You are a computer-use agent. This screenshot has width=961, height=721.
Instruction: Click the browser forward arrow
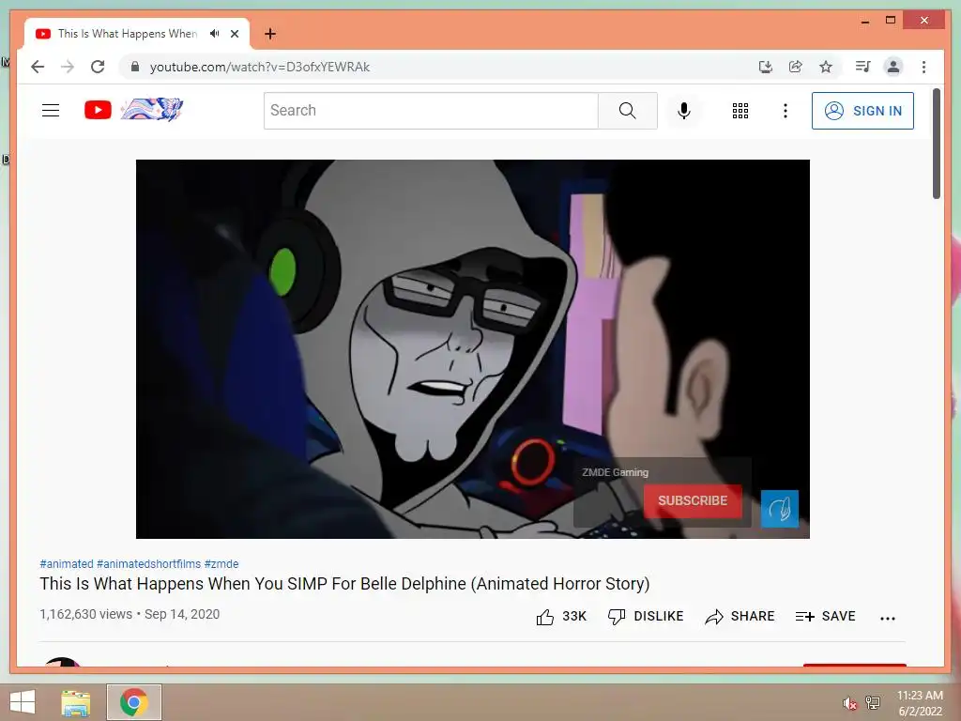tap(68, 67)
